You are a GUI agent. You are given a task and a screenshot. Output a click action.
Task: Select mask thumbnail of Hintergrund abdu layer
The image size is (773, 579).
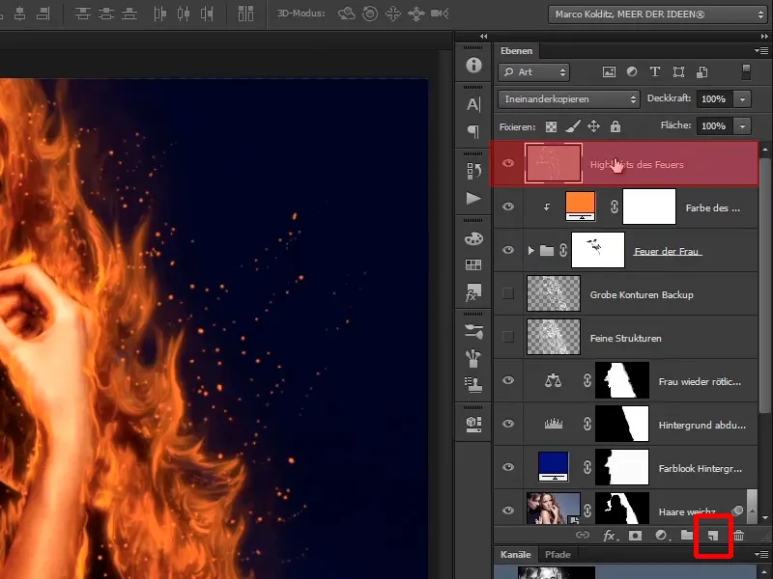pyautogui.click(x=622, y=424)
